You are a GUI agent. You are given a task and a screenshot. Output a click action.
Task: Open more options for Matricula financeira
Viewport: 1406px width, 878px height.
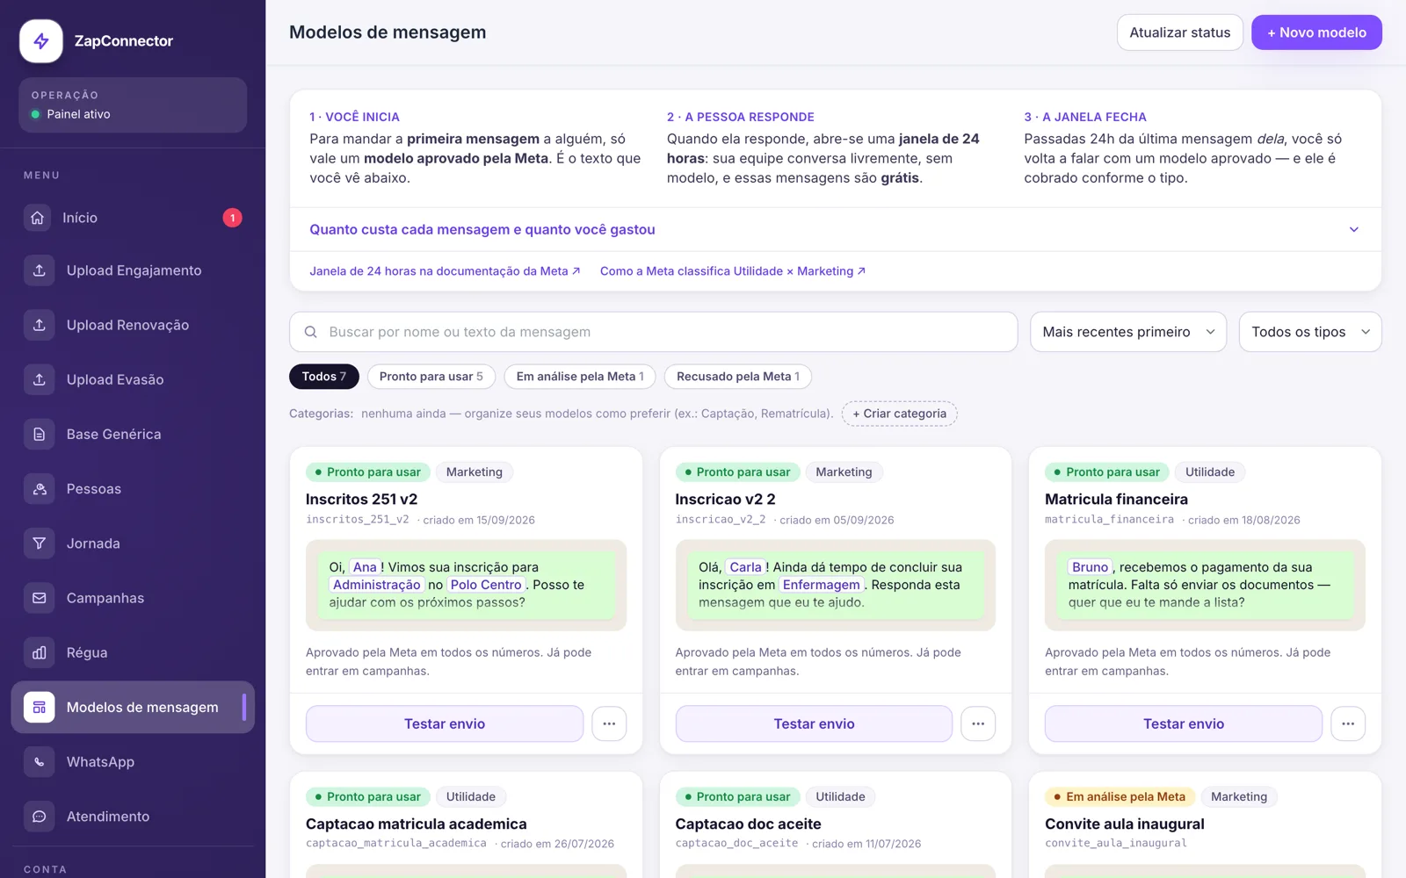(x=1348, y=723)
